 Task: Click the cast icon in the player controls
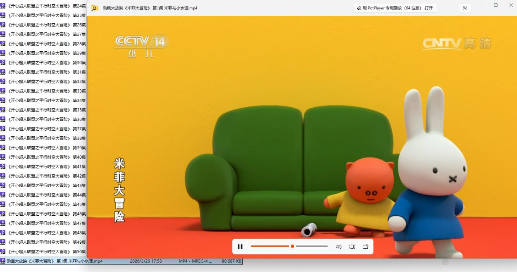tap(365, 247)
